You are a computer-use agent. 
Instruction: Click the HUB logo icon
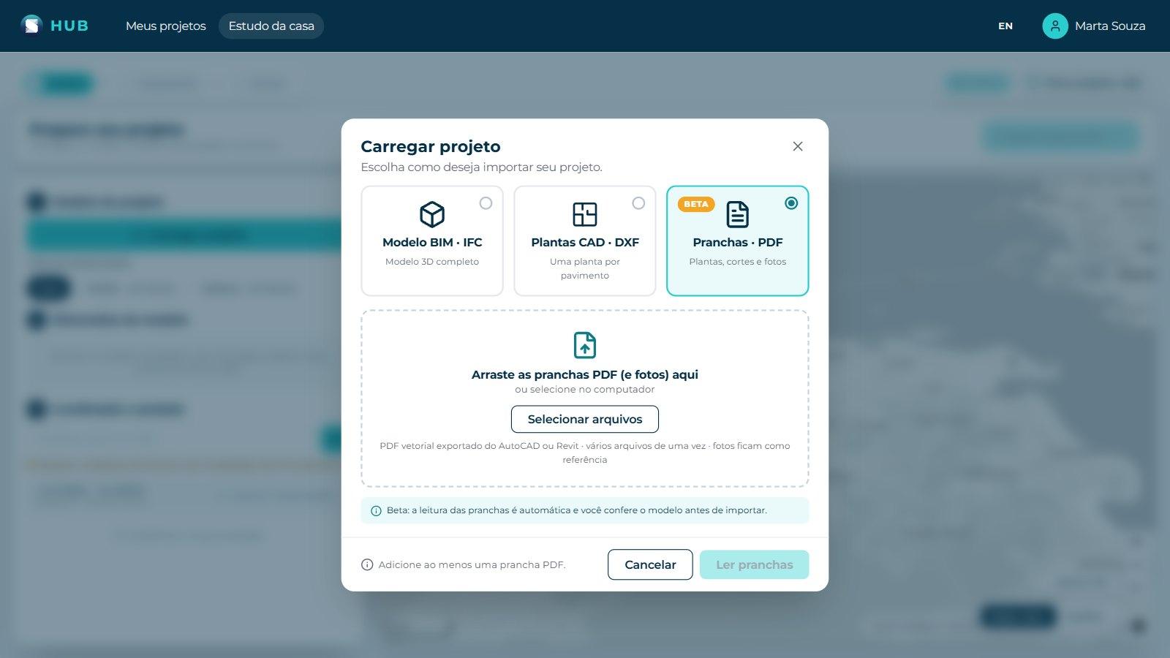click(31, 26)
